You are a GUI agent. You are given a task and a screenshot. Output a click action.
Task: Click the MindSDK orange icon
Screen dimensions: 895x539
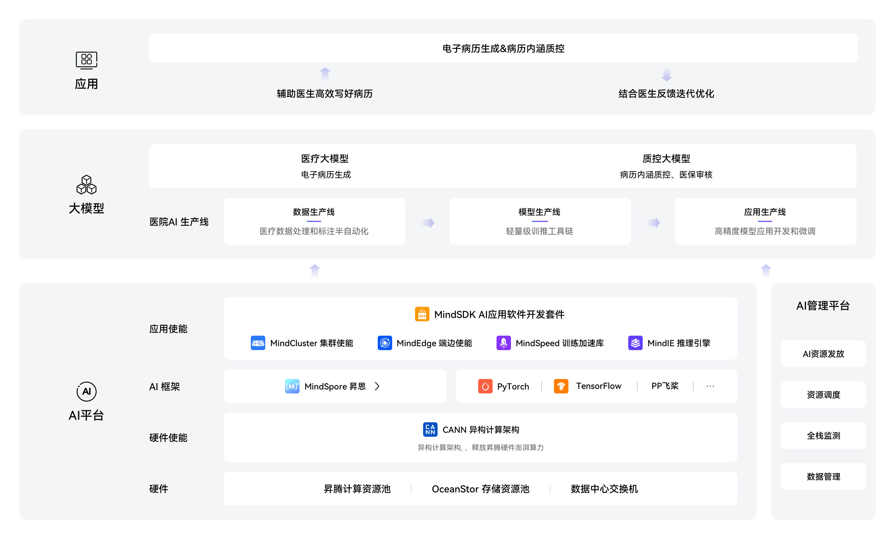[x=422, y=314]
